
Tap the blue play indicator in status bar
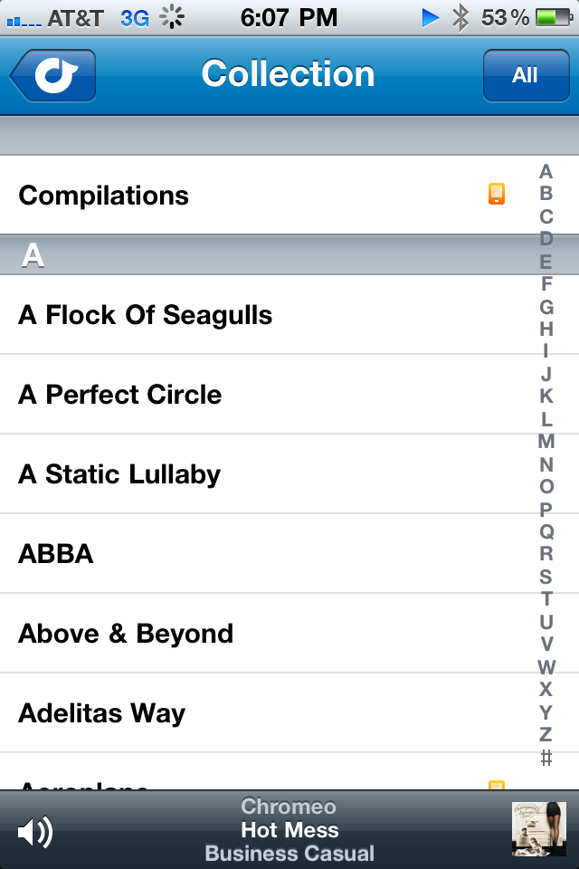[431, 18]
